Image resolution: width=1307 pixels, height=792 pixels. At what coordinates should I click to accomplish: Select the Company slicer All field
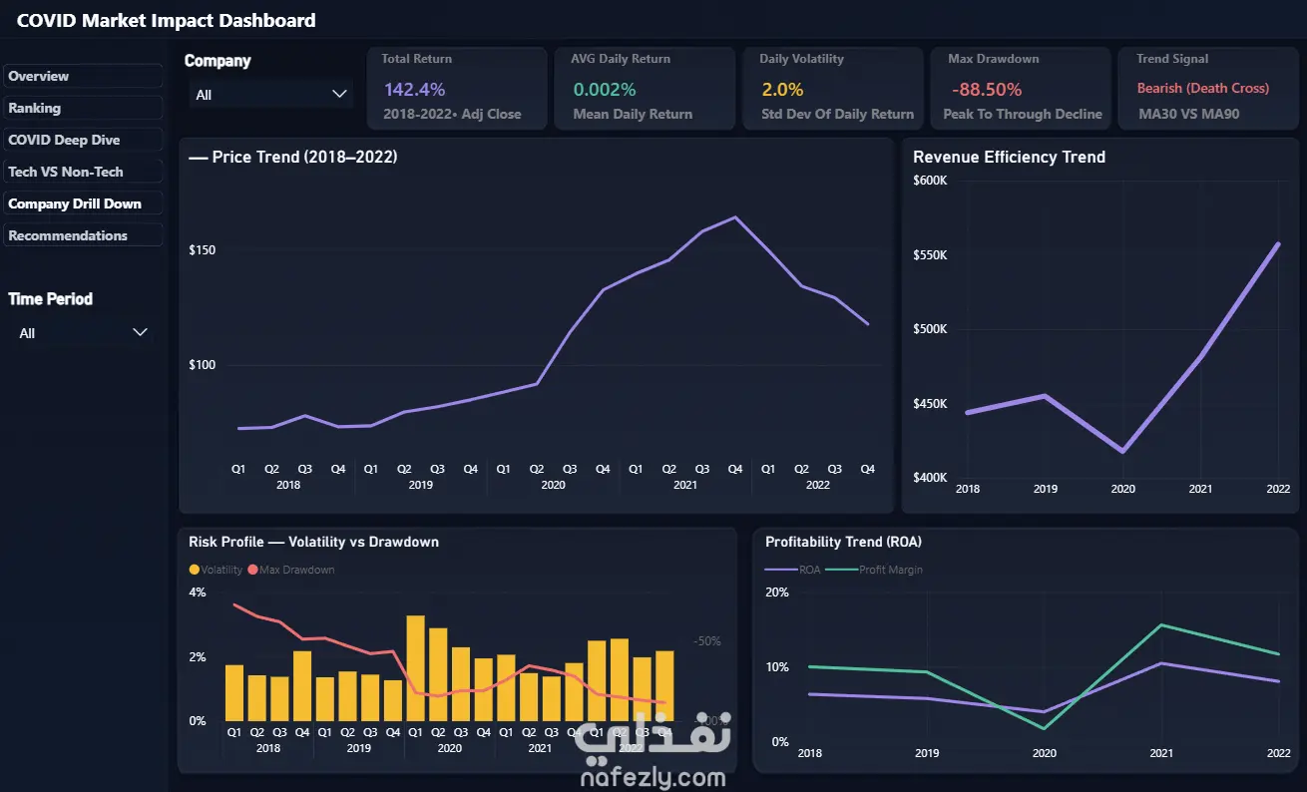[x=270, y=95]
